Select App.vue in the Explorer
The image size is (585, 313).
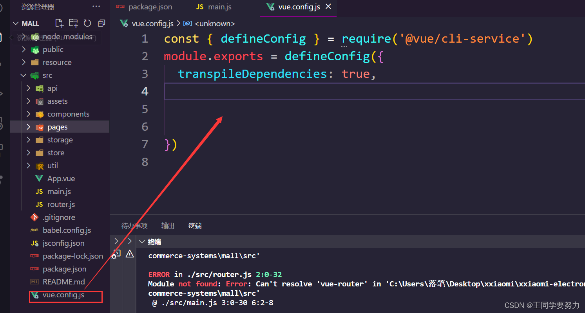pyautogui.click(x=61, y=178)
